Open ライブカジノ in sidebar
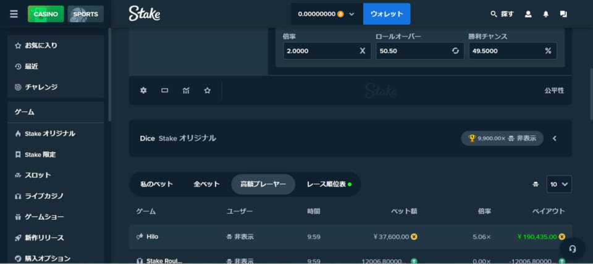 [x=56, y=196]
